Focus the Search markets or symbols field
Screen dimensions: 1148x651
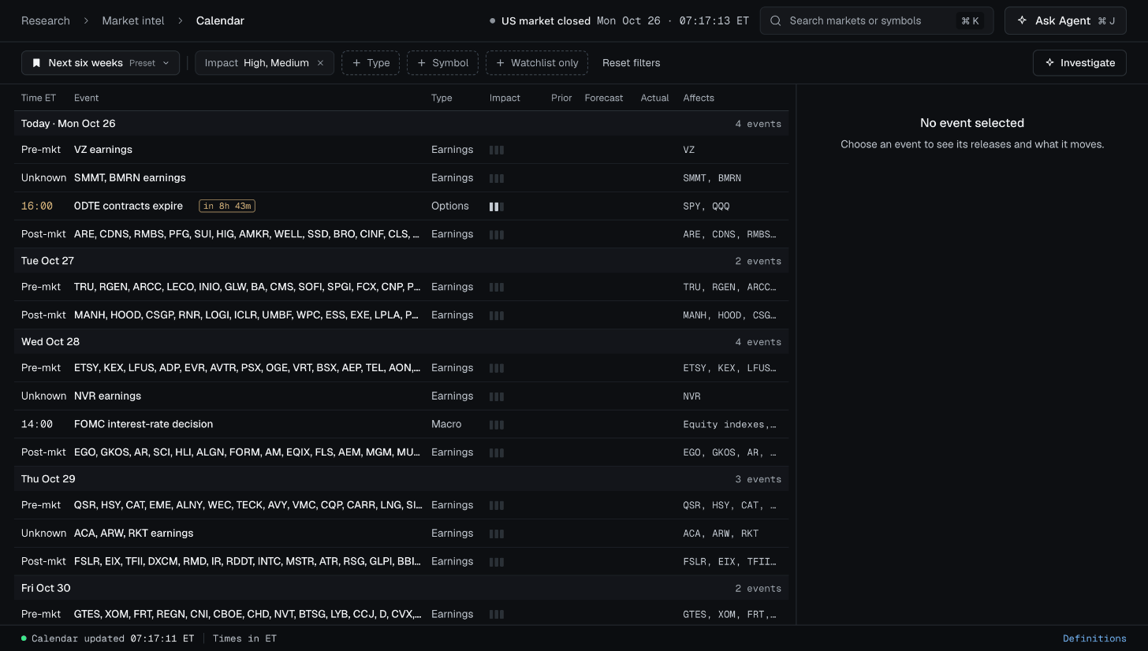[877, 20]
